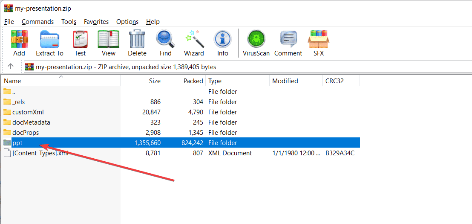Open the Tools menu

[69, 22]
